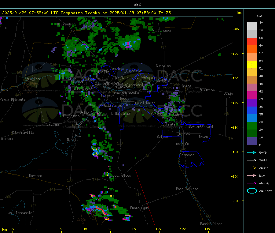Screen dimensions: 275x233
Task: Click the 'E_Escorial' map label
Action: pyautogui.click(x=113, y=105)
